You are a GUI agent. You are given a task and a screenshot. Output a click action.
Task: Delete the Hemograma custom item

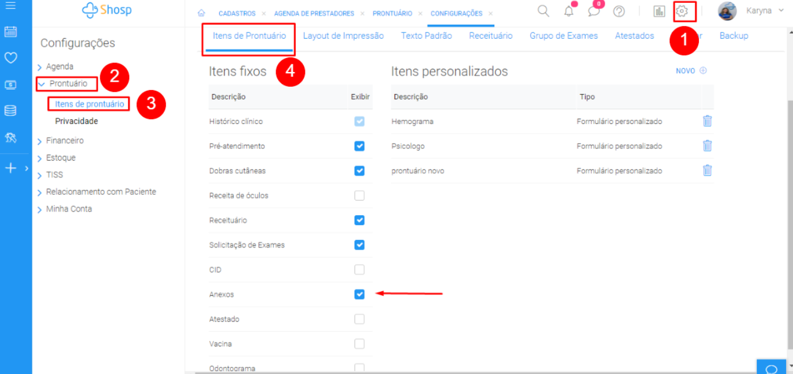[707, 121]
